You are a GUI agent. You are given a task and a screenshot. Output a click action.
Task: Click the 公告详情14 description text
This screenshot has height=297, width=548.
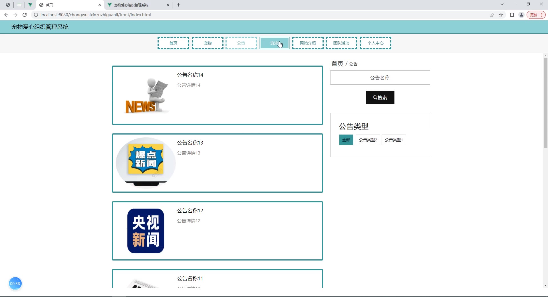coord(189,85)
